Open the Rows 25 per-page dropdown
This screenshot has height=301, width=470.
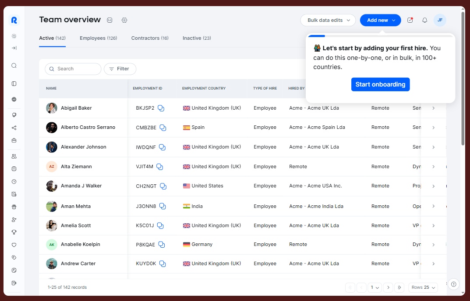click(x=423, y=287)
